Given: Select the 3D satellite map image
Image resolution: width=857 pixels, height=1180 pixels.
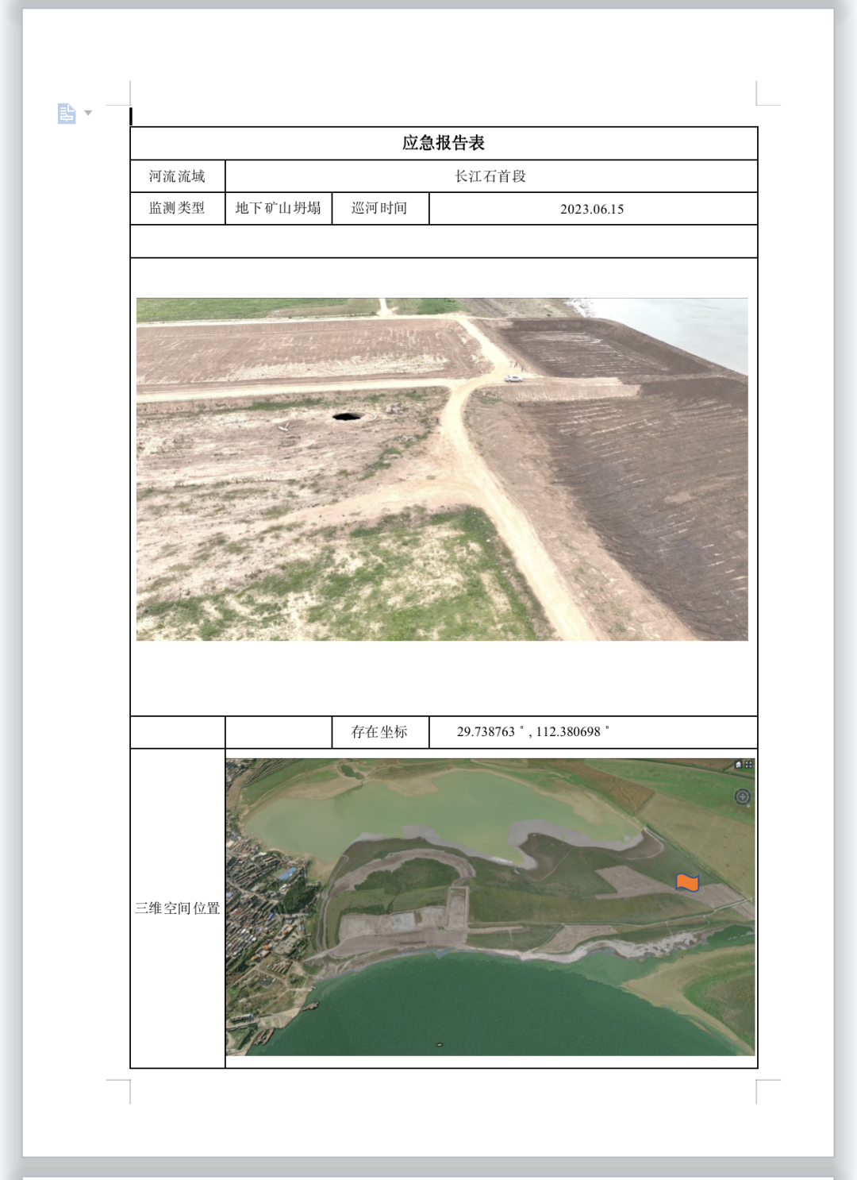Looking at the screenshot, I should 490,907.
